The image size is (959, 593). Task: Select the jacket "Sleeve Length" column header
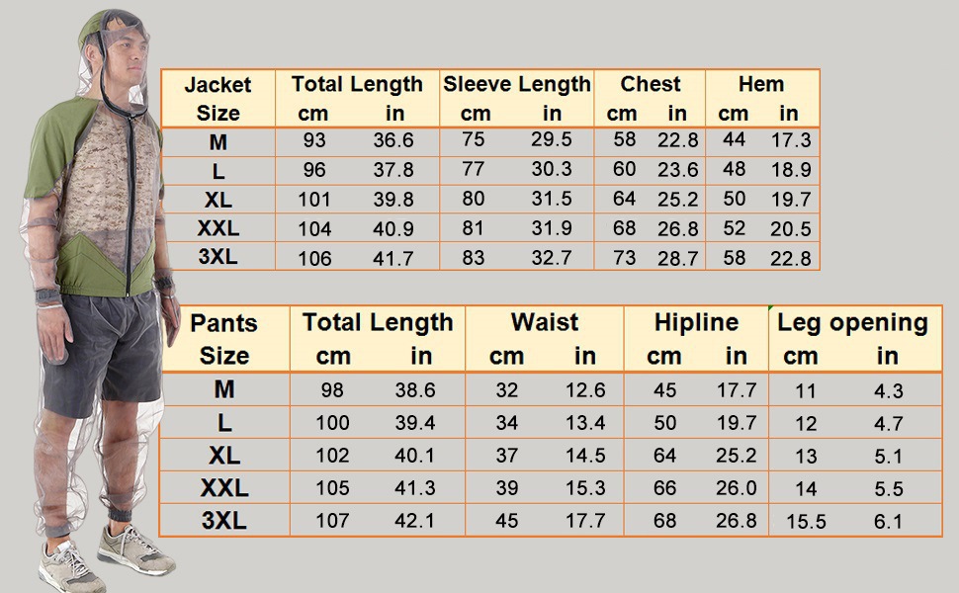pos(516,85)
